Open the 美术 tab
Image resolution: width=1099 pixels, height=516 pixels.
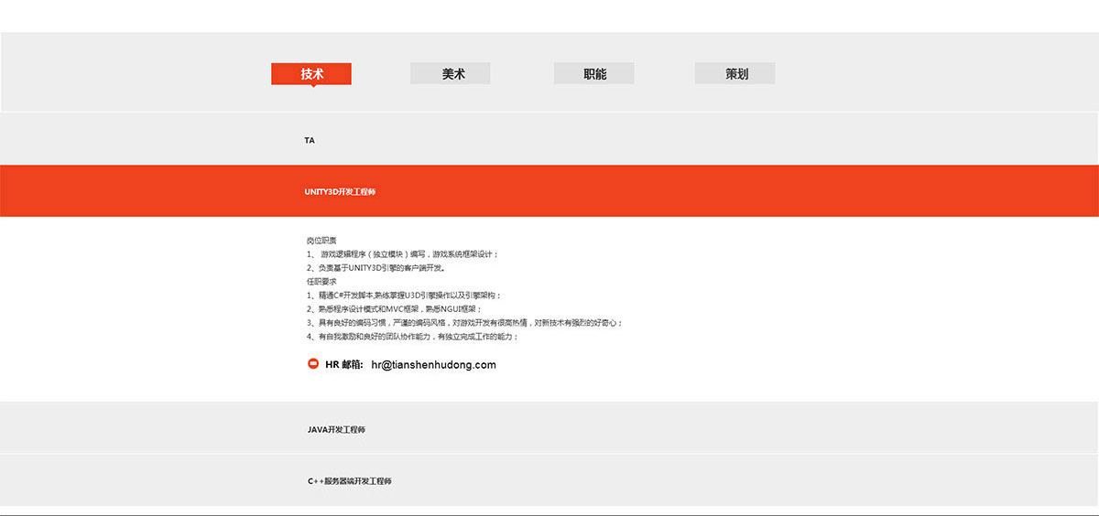[451, 73]
